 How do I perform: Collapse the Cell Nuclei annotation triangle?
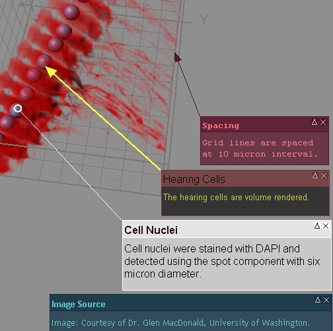click(317, 226)
